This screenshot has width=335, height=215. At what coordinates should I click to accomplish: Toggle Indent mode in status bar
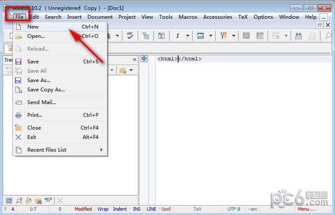(120, 209)
